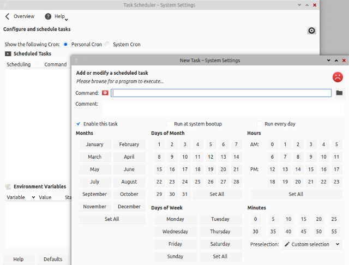Tick the Run every day checkbox
Viewport: 349px width, 265px height.
[x=260, y=124]
